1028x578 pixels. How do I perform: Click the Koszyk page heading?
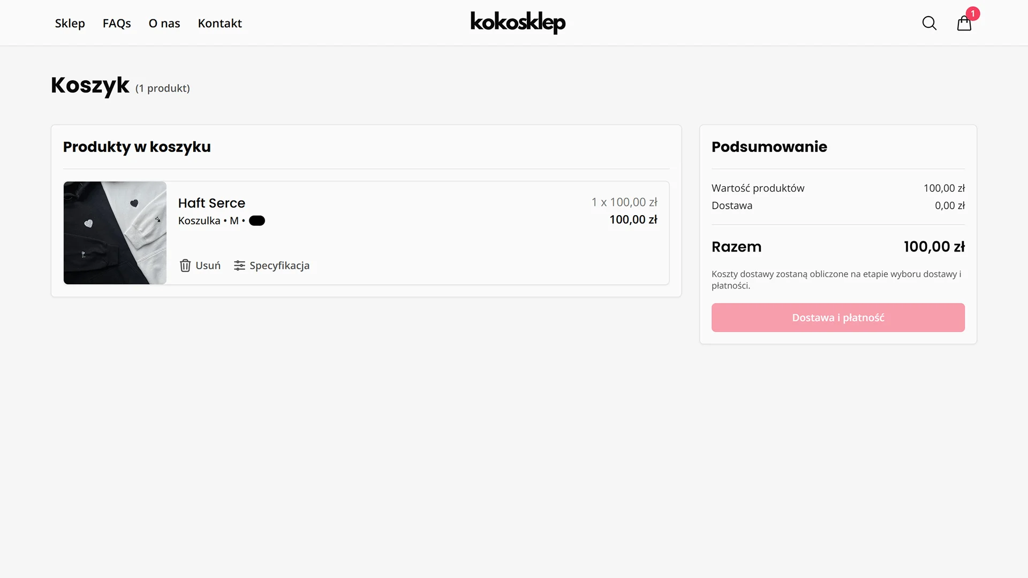pos(90,85)
